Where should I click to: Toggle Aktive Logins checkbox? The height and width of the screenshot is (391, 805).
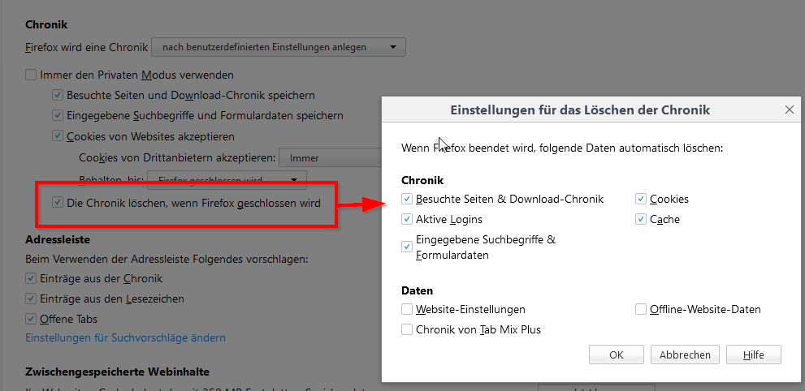pos(407,219)
